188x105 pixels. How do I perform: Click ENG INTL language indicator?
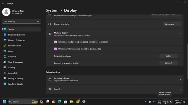click(x=159, y=102)
